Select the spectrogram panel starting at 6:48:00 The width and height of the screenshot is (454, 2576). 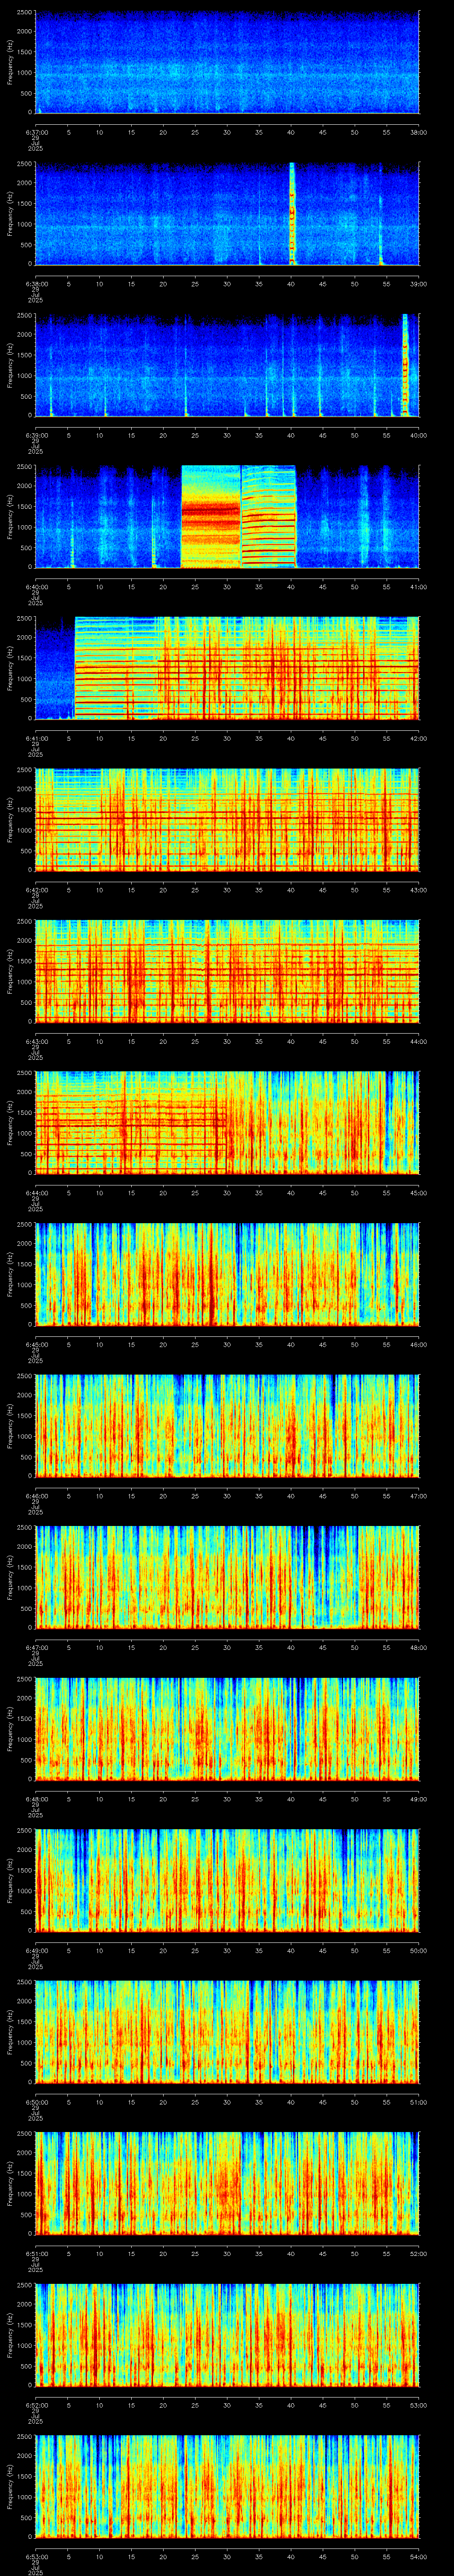click(227, 1728)
